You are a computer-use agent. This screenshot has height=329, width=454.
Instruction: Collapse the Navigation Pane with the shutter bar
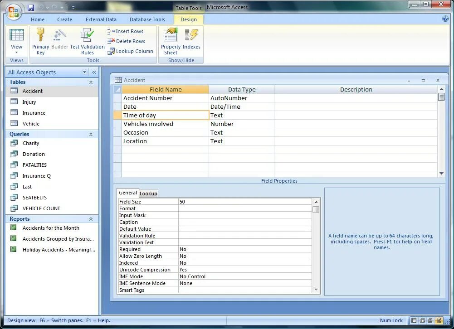point(94,72)
